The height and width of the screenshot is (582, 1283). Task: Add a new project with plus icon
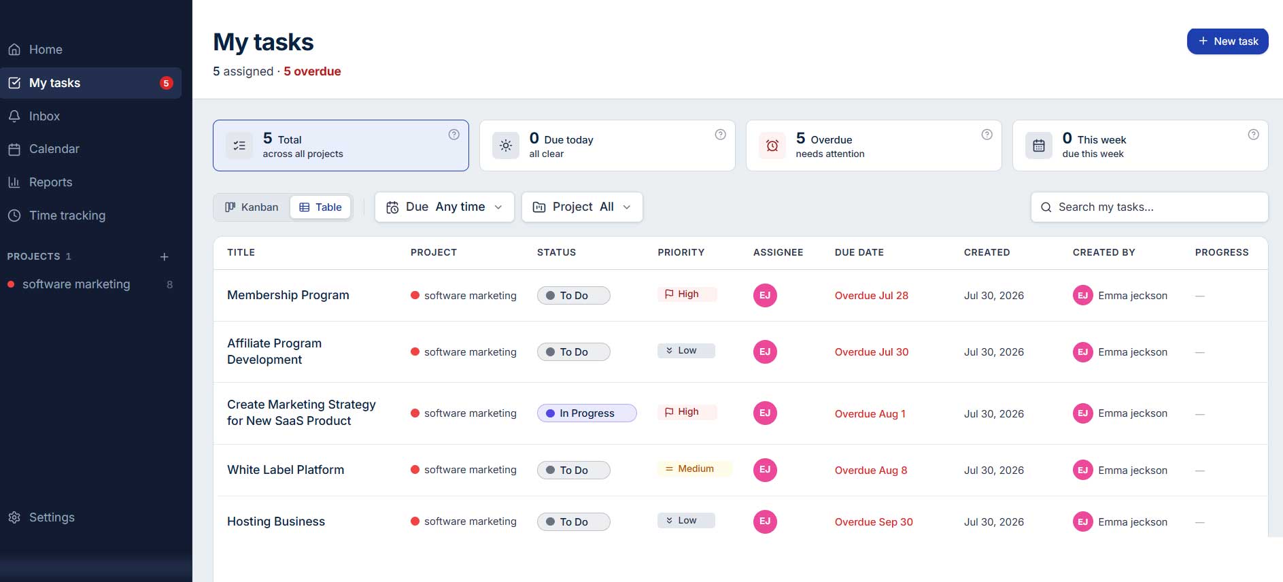(164, 256)
